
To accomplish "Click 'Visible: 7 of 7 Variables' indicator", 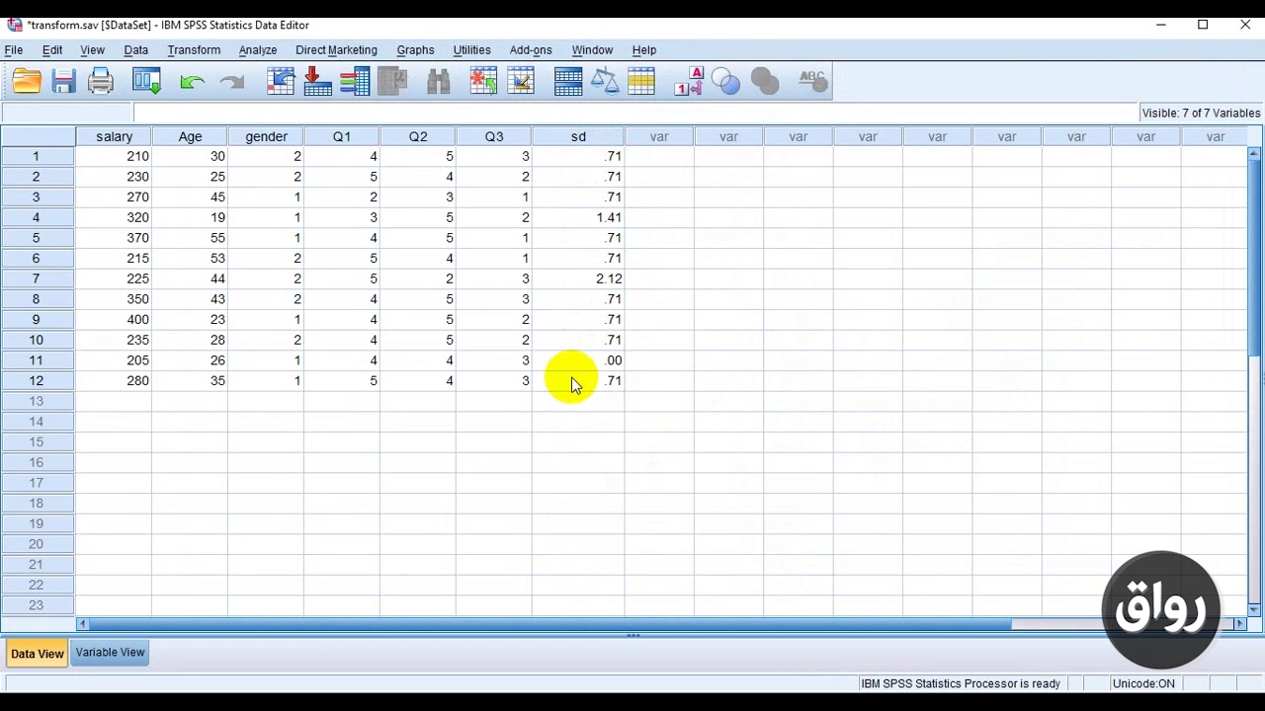I will coord(1201,113).
